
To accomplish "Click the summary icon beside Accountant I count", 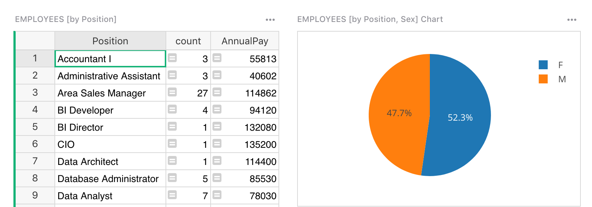I will [172, 58].
